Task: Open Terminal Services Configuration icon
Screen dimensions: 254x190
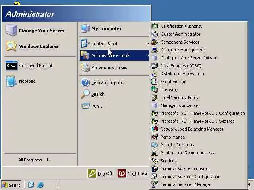Action: point(154,177)
